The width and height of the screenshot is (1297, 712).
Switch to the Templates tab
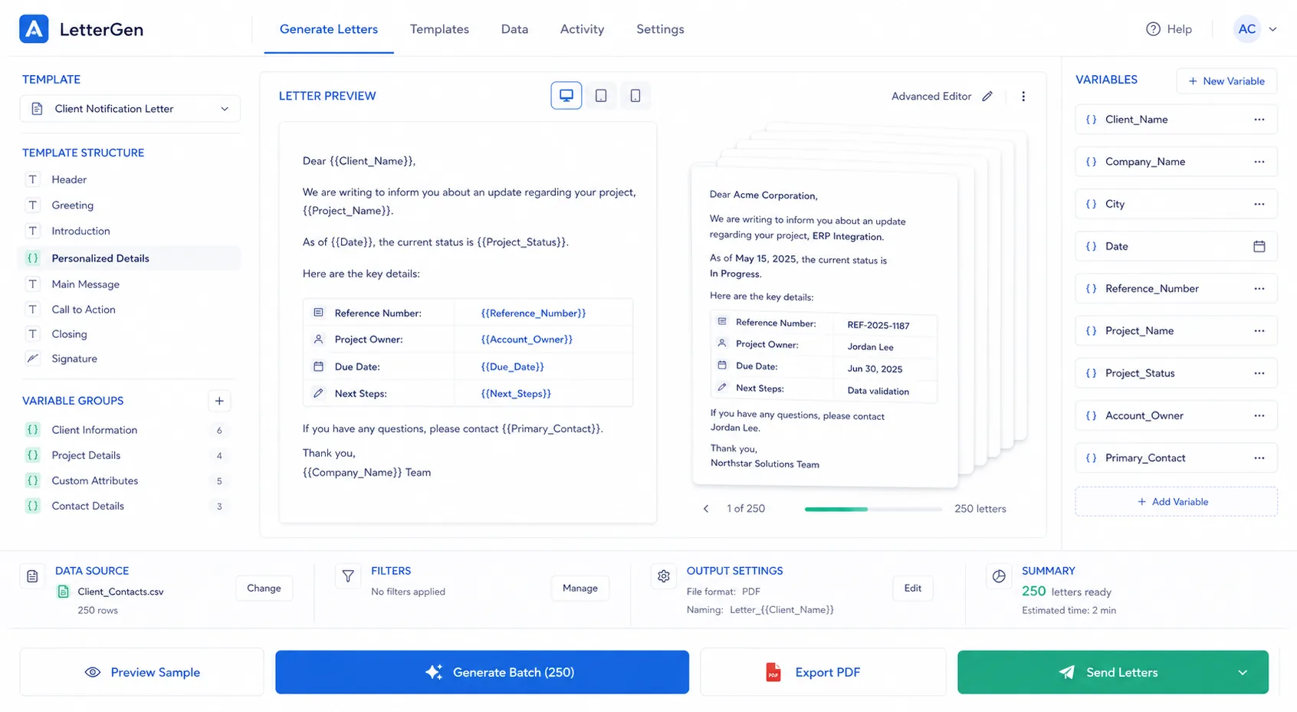439,29
